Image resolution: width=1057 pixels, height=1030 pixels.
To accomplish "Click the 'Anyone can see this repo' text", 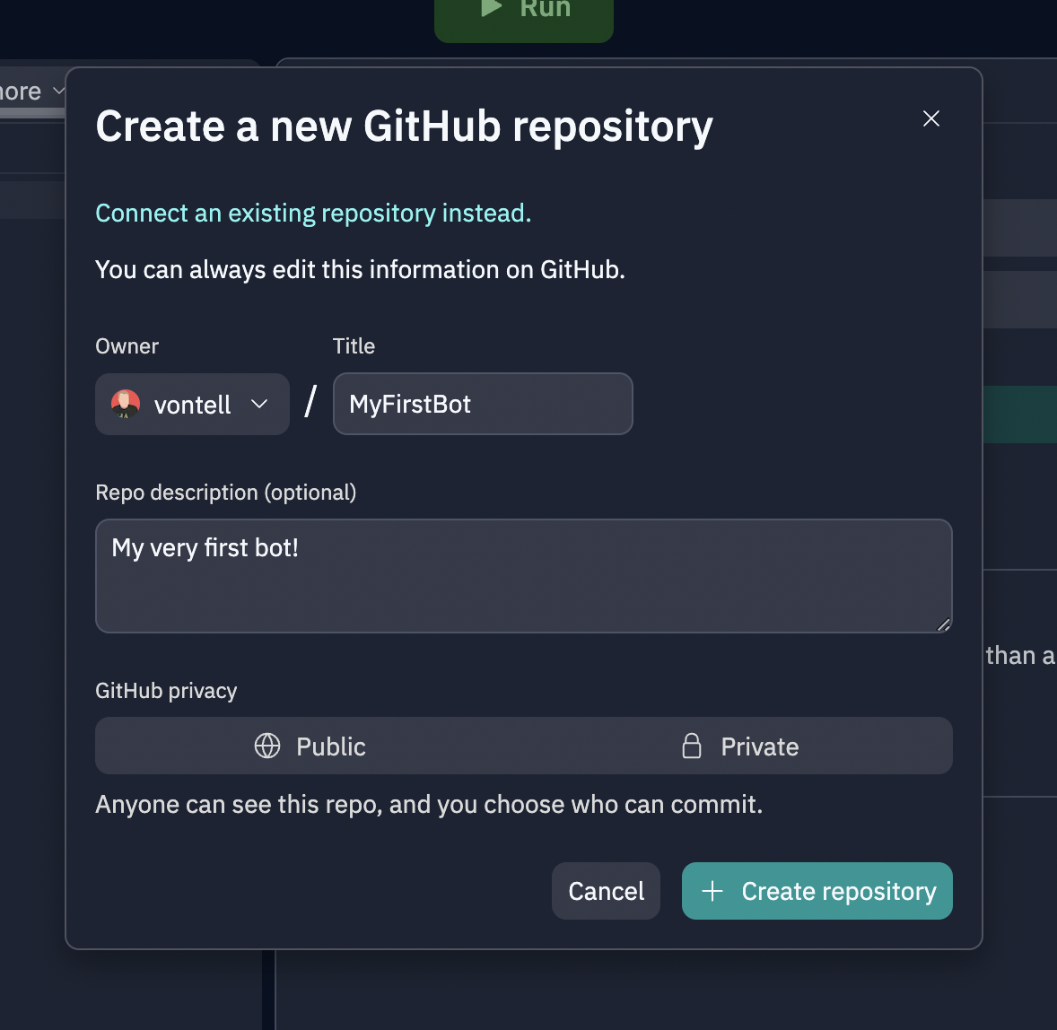I will coord(429,804).
